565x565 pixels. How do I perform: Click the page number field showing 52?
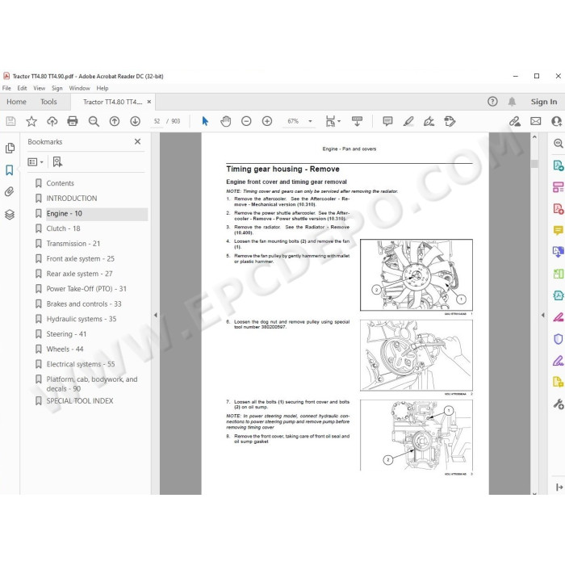[157, 121]
